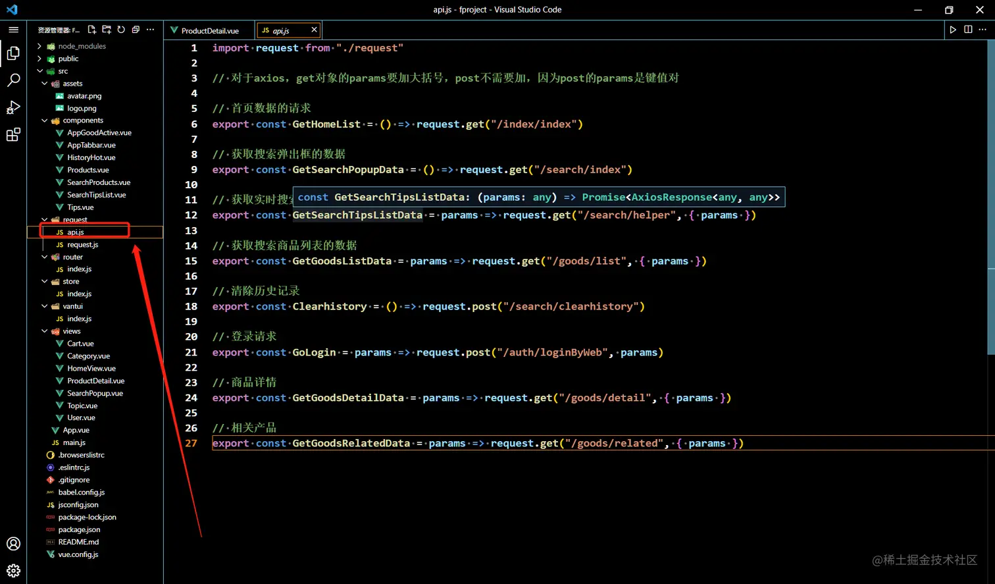This screenshot has width=995, height=584.
Task: Close the api.js editor tab
Action: pos(314,30)
